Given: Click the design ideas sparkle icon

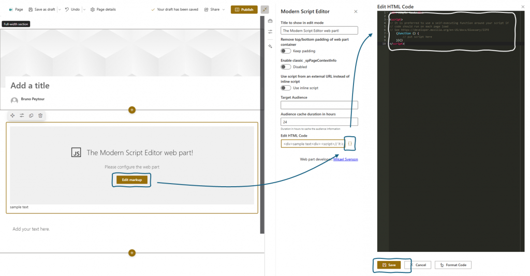Looking at the screenshot, I should pos(270,46).
